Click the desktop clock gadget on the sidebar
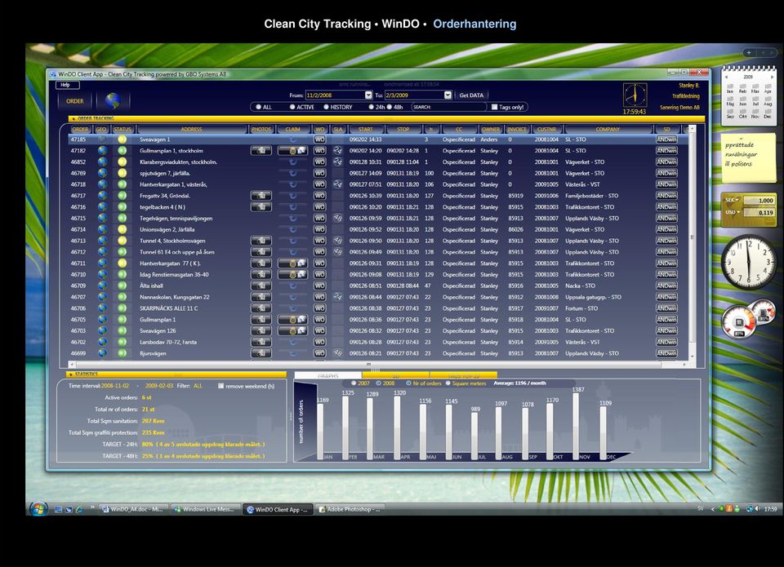The image size is (784, 567). [749, 262]
